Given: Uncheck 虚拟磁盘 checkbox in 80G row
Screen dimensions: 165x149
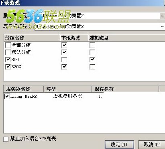Looking at the screenshot, I should [92, 60].
